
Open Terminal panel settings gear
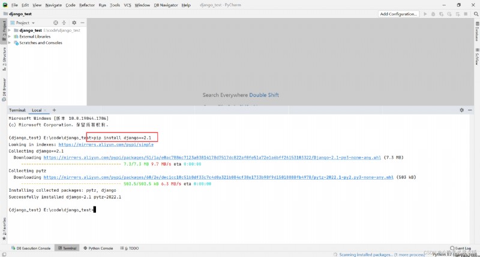[x=461, y=110]
